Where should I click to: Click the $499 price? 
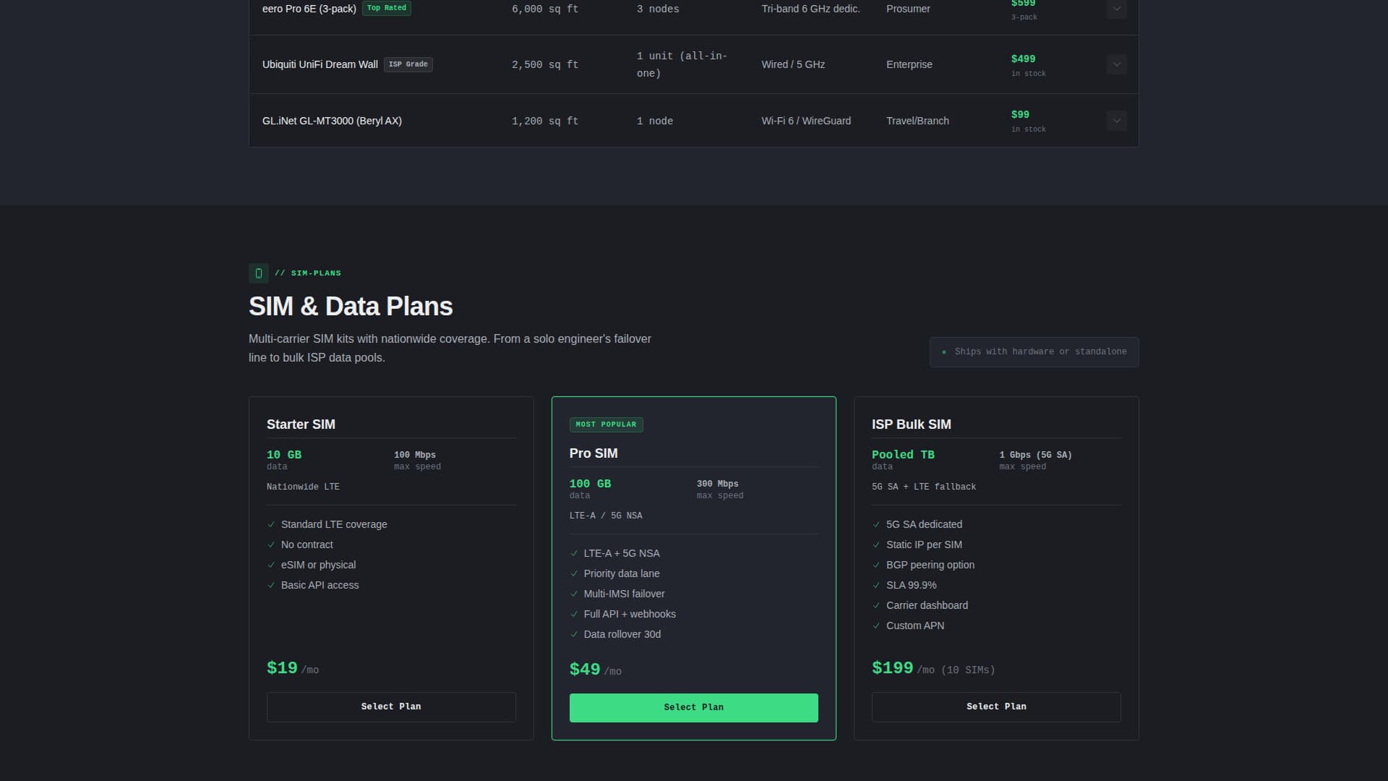pos(1023,59)
